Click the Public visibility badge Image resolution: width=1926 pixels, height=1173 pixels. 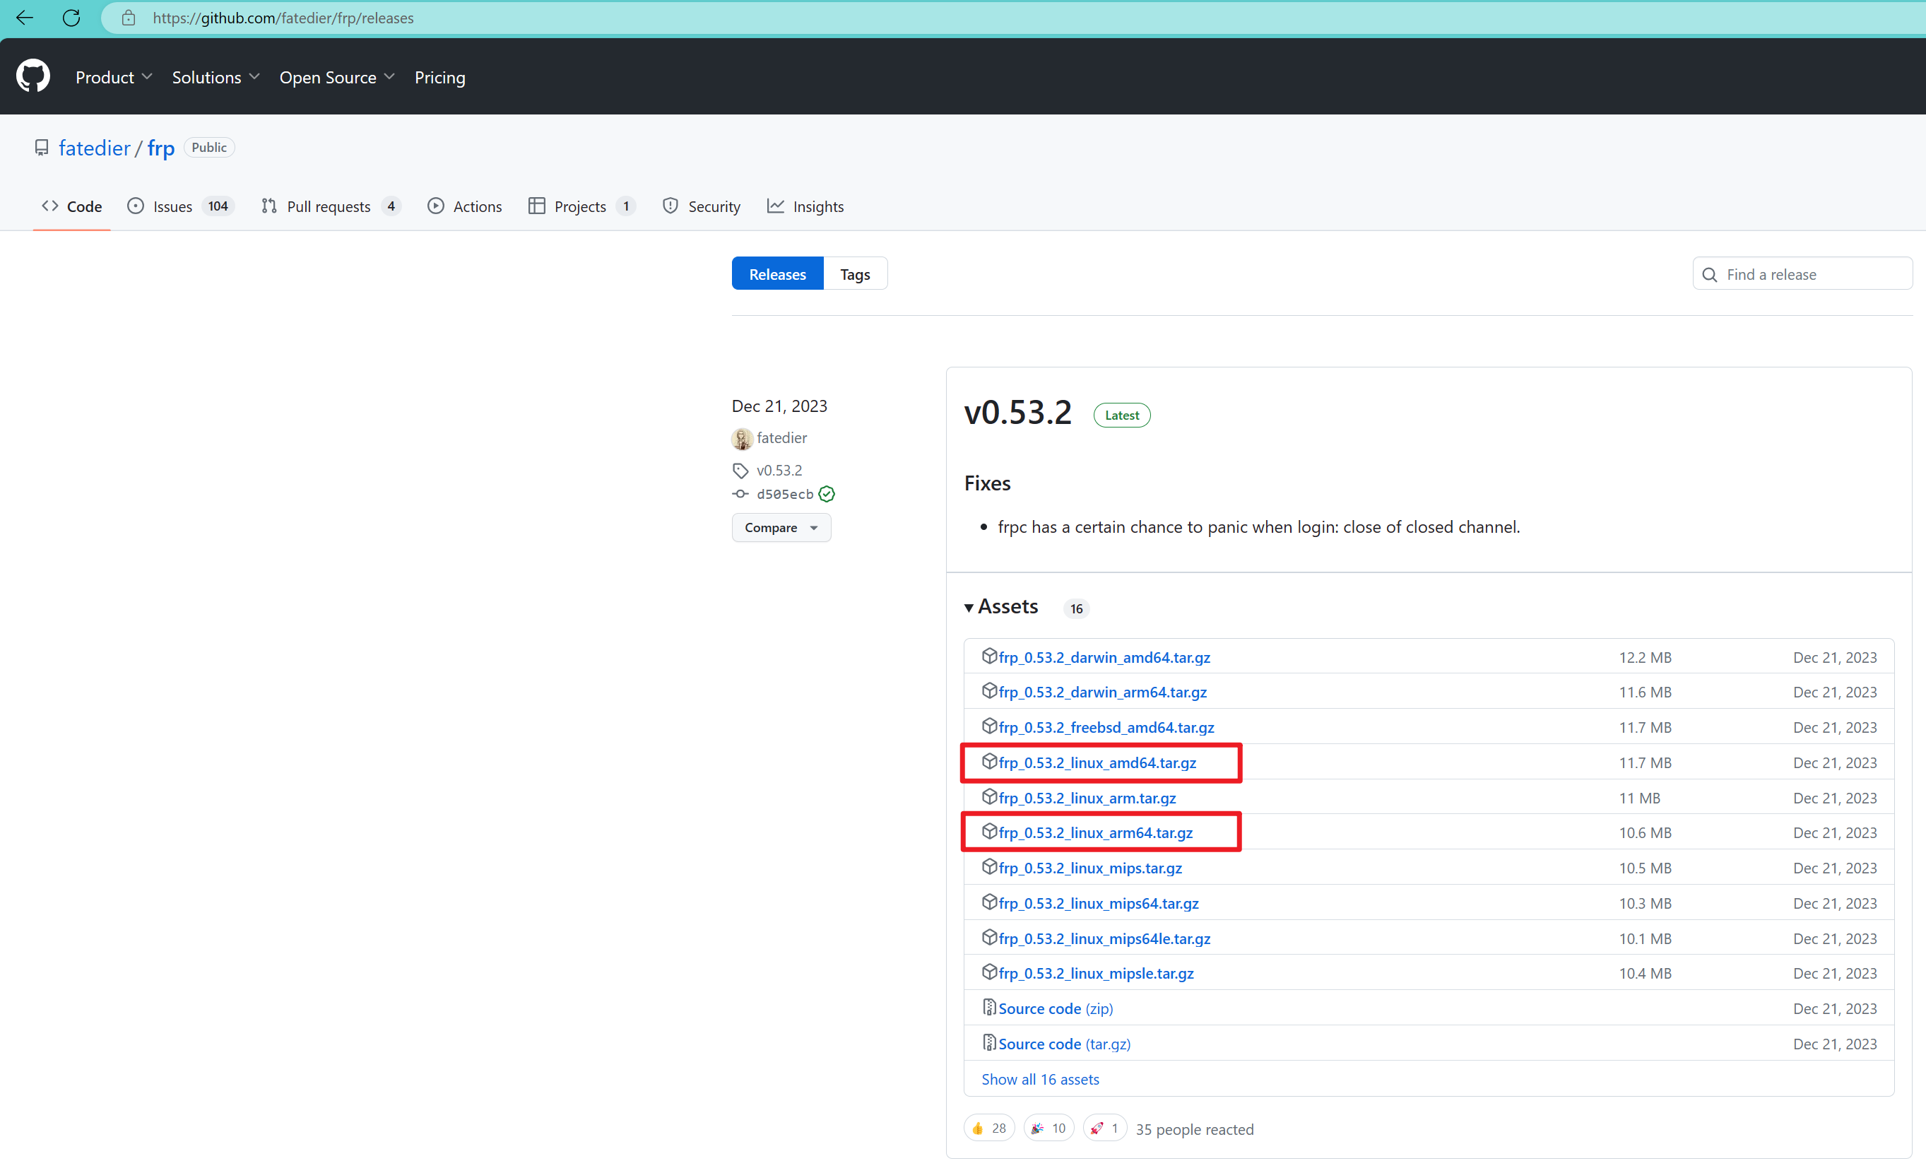[208, 147]
